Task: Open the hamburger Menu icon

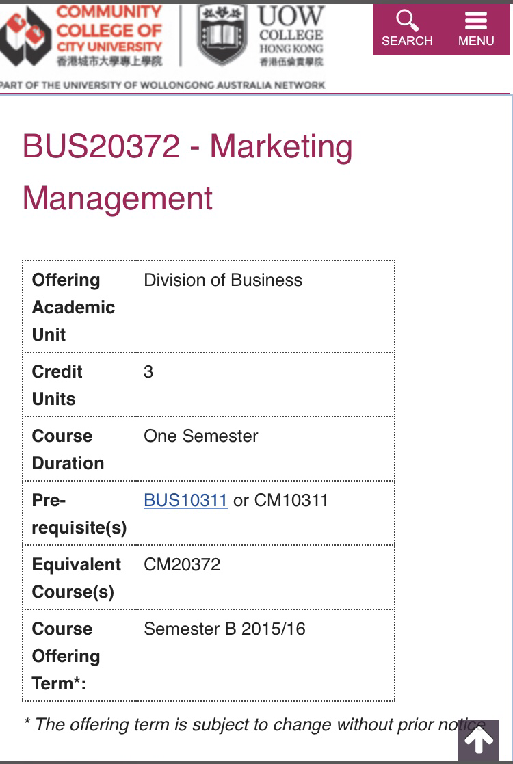Action: click(476, 21)
